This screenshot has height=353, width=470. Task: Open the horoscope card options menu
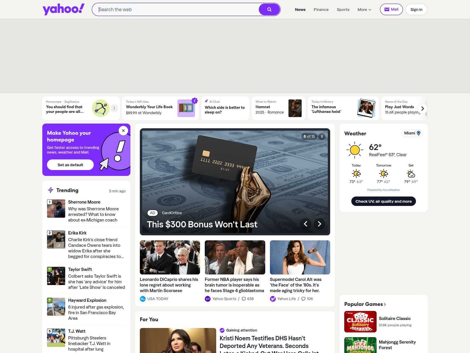click(114, 108)
